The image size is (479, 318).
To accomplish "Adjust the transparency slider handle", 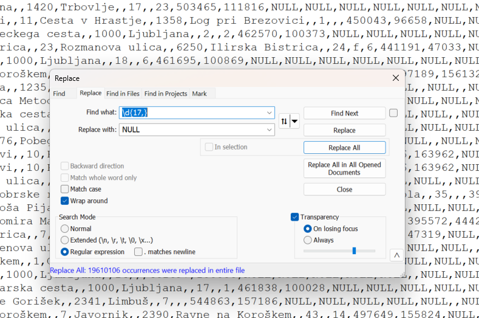I will coord(354,251).
